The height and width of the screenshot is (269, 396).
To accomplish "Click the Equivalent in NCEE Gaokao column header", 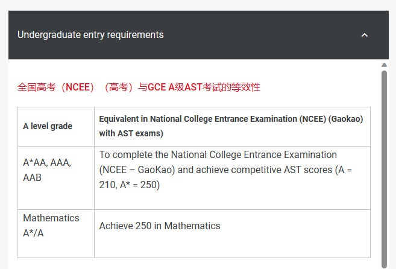I will tap(232, 127).
